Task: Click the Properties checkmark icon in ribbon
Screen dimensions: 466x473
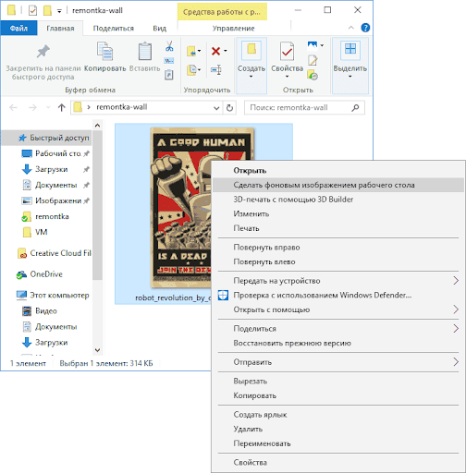Action: tap(287, 52)
